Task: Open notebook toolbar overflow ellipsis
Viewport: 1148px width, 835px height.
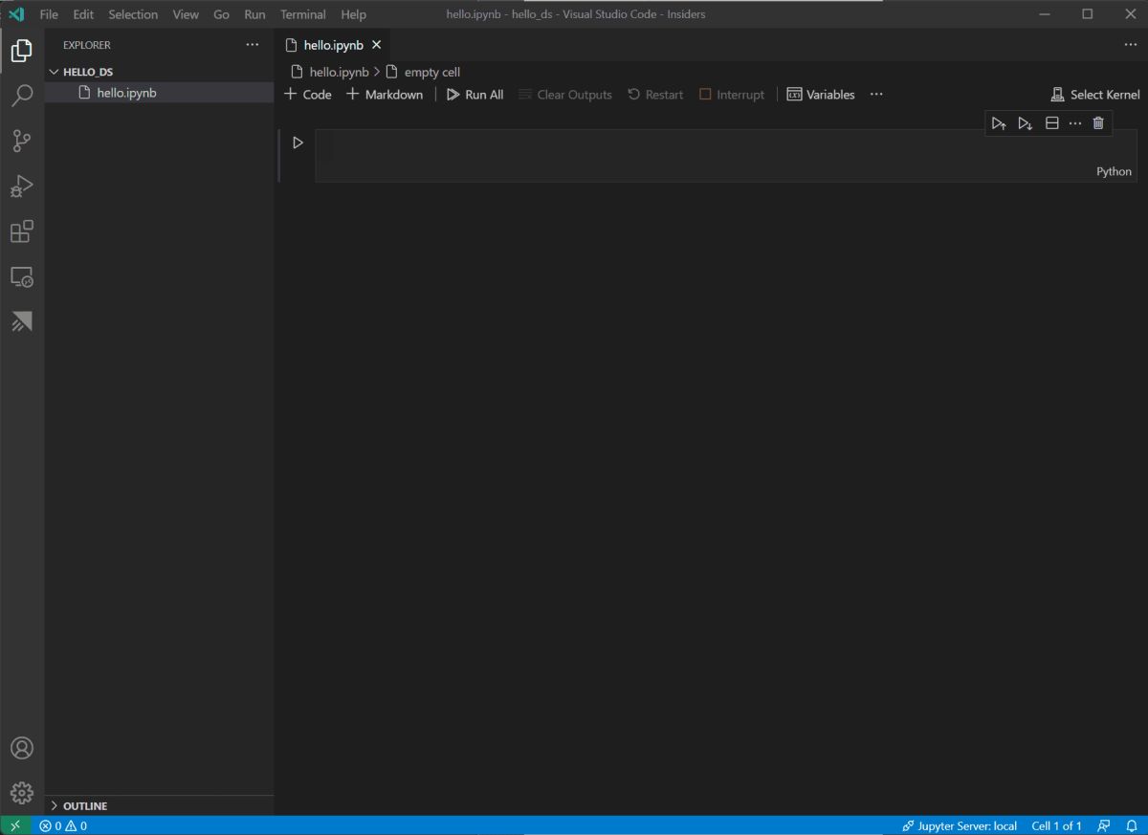Action: [x=876, y=95]
